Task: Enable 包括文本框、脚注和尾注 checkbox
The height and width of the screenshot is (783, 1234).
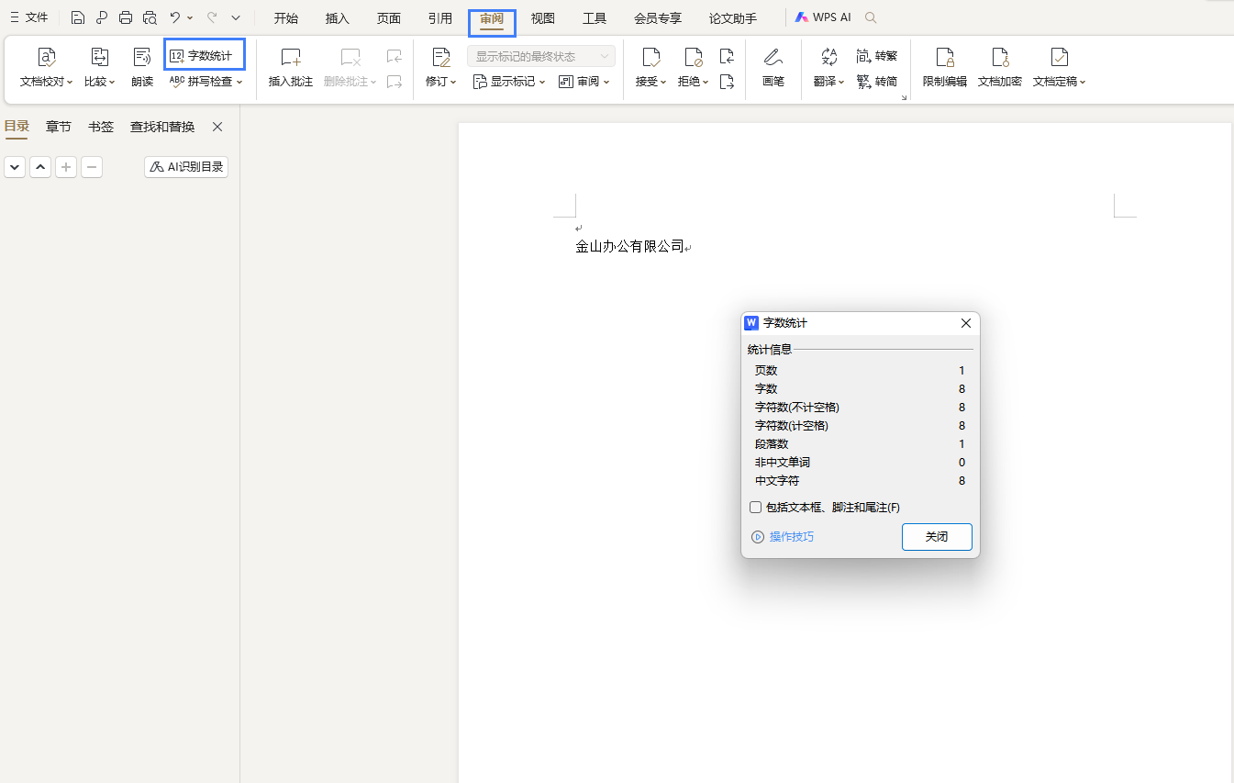Action: click(x=755, y=508)
